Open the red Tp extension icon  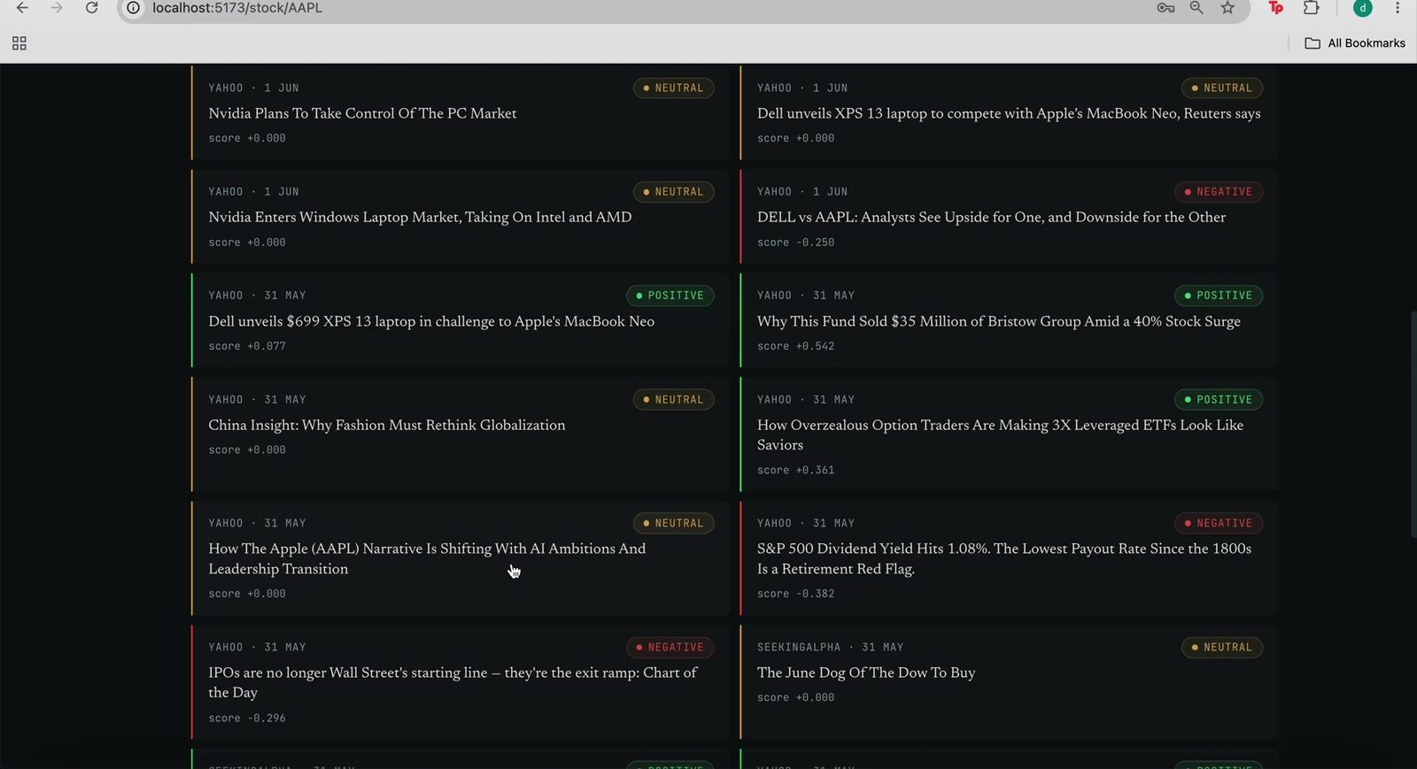(x=1276, y=8)
